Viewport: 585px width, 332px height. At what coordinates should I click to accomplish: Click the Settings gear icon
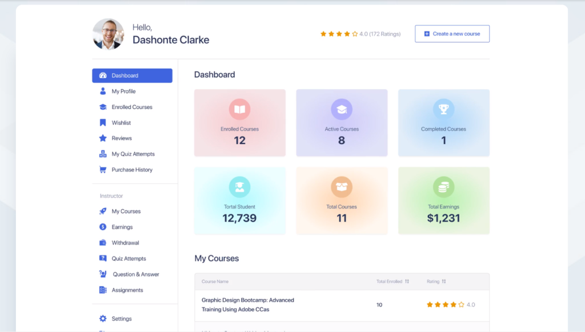tap(103, 318)
